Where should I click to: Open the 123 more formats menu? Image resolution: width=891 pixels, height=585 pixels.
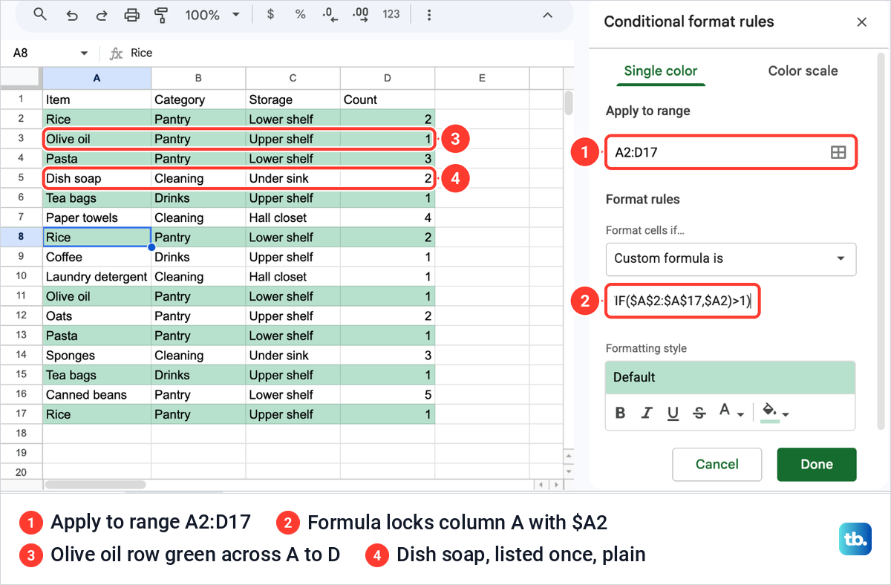(391, 14)
